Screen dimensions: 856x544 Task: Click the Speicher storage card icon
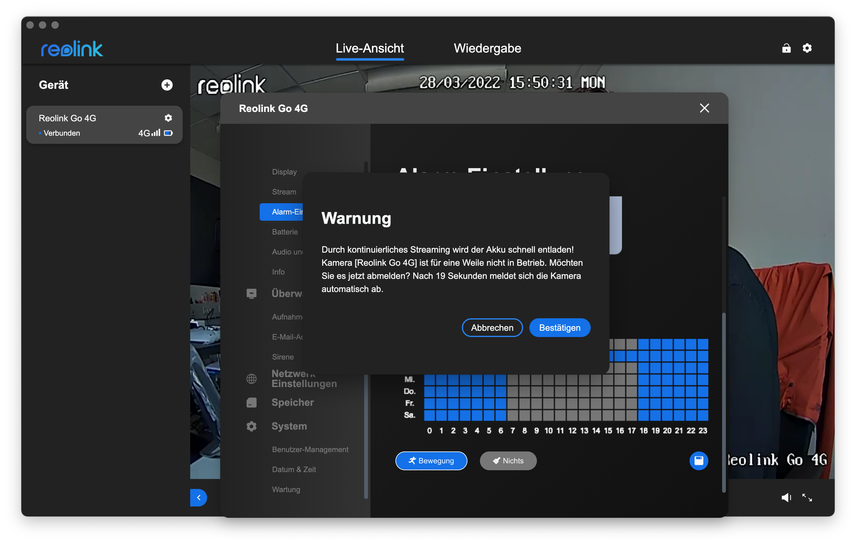click(x=251, y=403)
